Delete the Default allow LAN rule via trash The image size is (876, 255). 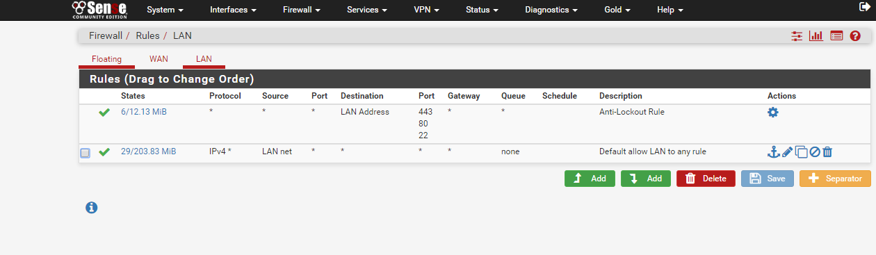tap(827, 151)
